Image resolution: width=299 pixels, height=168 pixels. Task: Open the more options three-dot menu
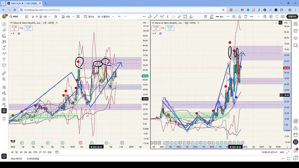click(x=252, y=17)
